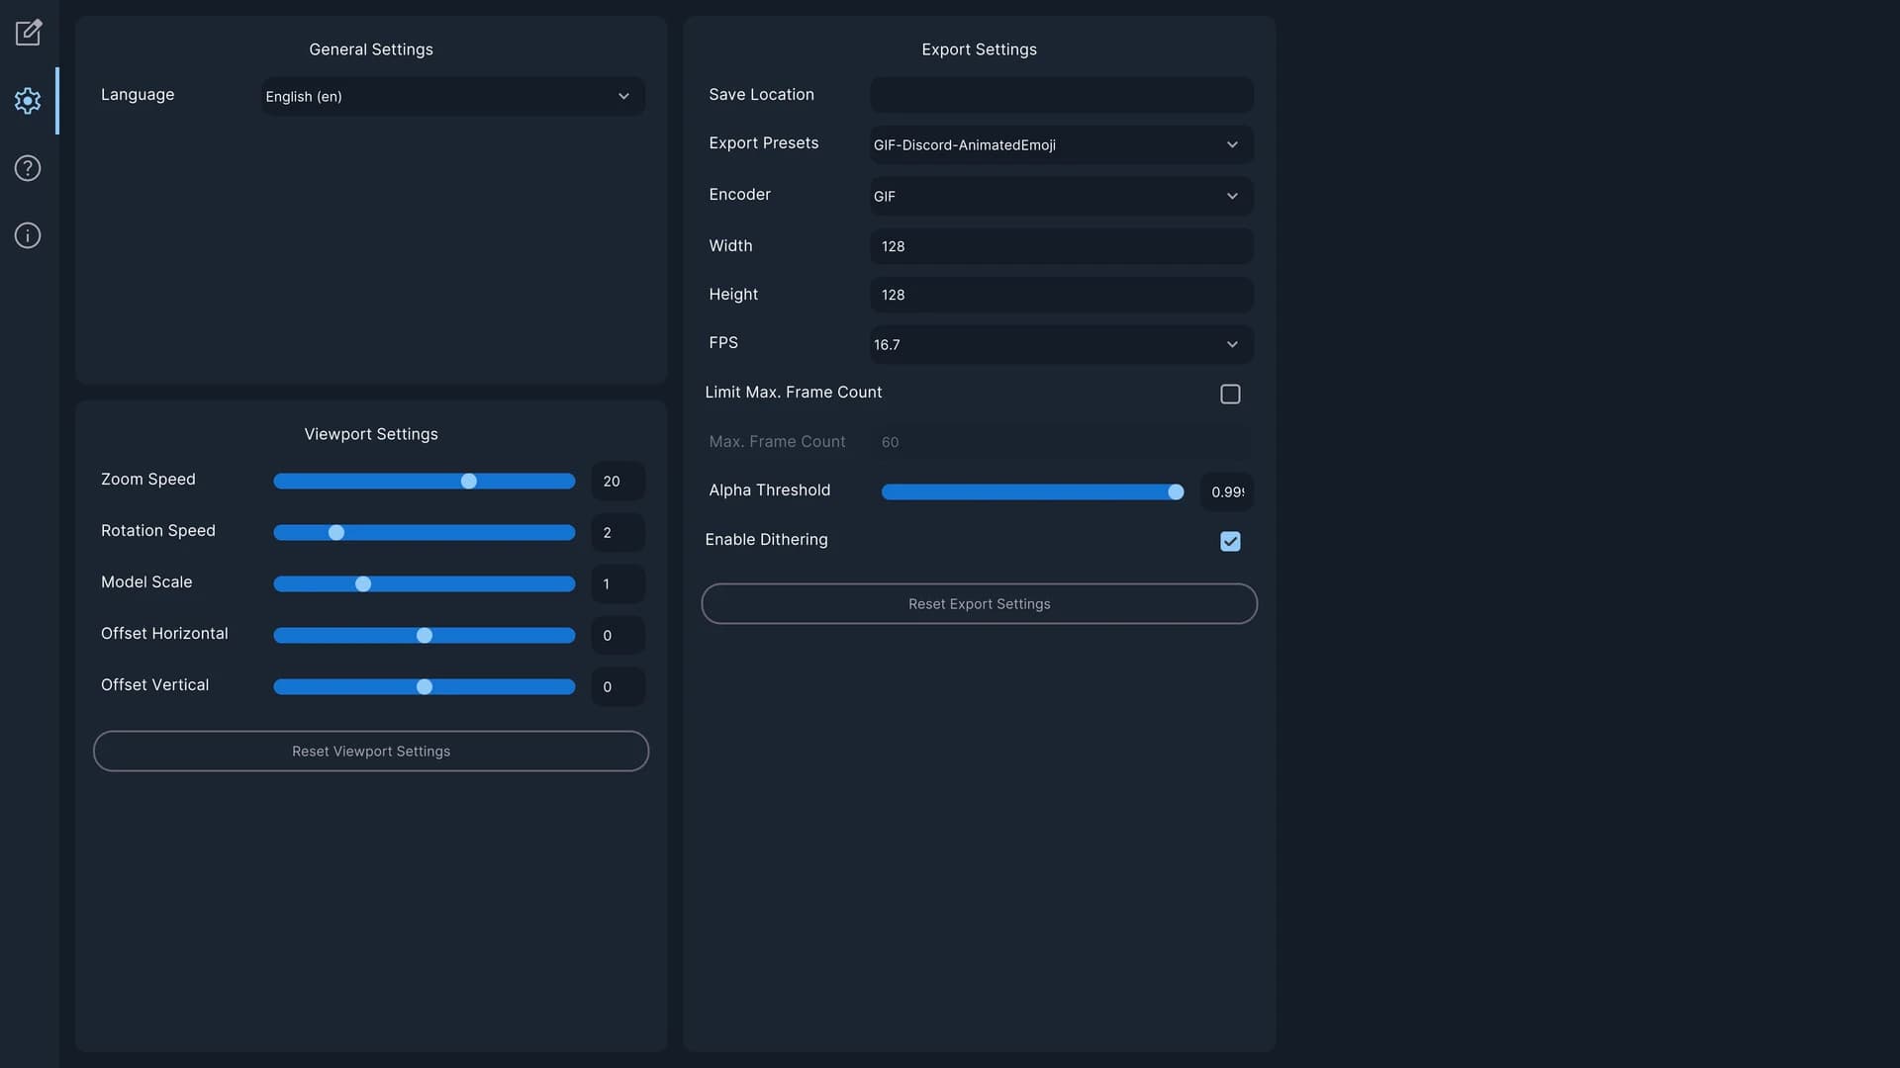Open the editor panel from sidebar
The image size is (1900, 1068).
(29, 33)
